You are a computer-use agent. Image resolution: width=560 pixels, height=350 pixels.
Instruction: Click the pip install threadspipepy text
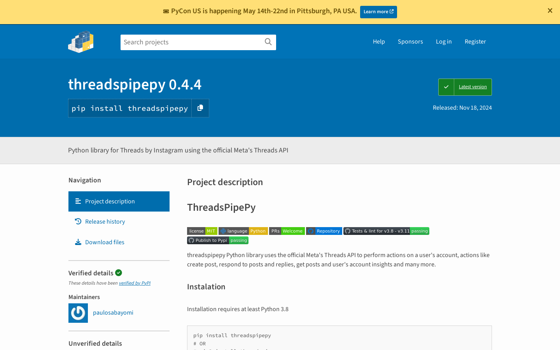130,108
